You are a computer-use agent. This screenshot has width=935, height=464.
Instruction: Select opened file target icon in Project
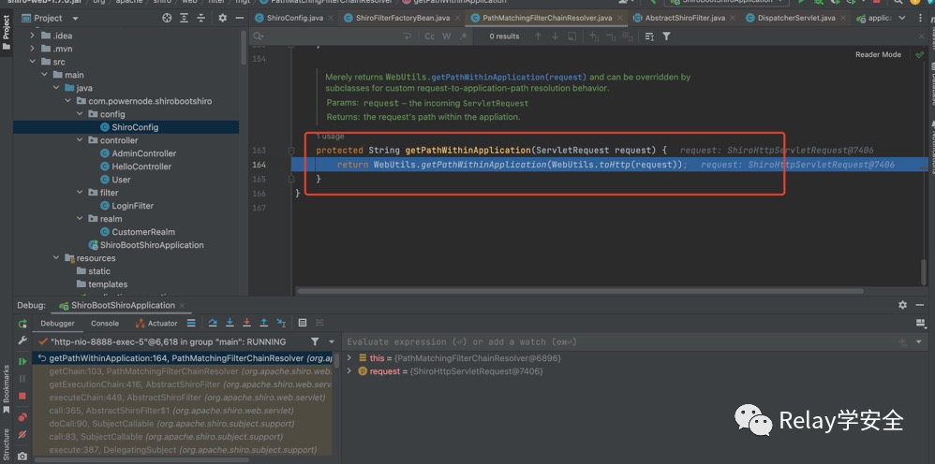point(167,18)
